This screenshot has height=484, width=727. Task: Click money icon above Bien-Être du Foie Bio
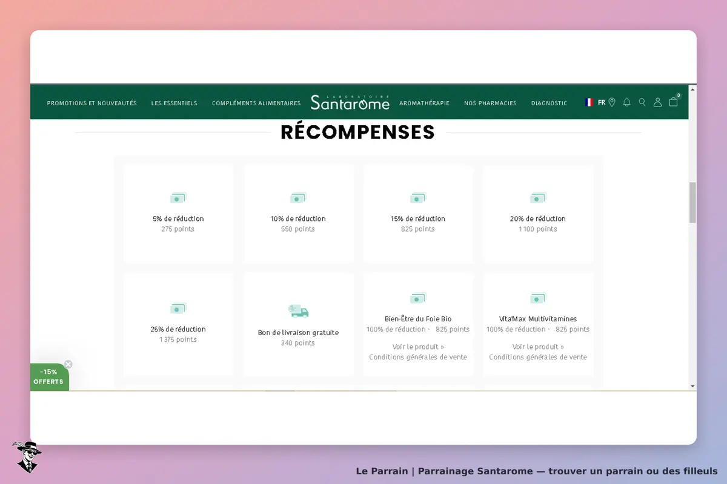(x=418, y=298)
